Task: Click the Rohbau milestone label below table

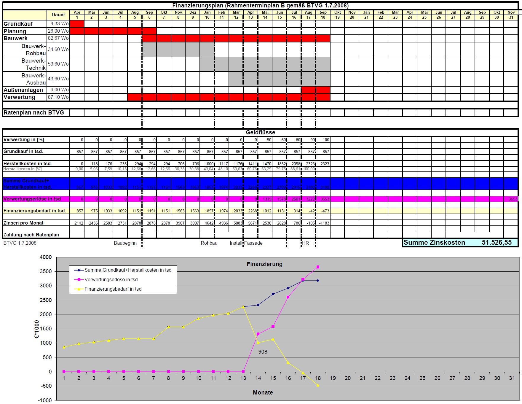Action: (209, 243)
